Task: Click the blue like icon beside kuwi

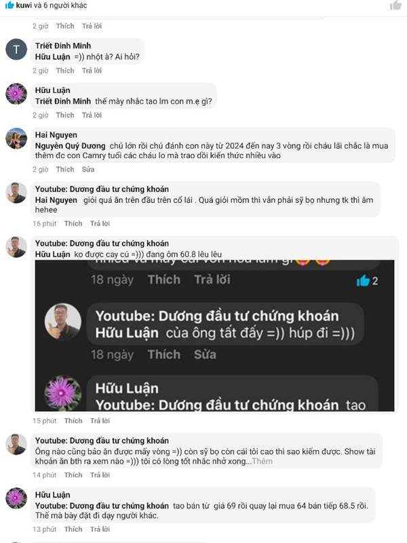Action: click(9, 5)
